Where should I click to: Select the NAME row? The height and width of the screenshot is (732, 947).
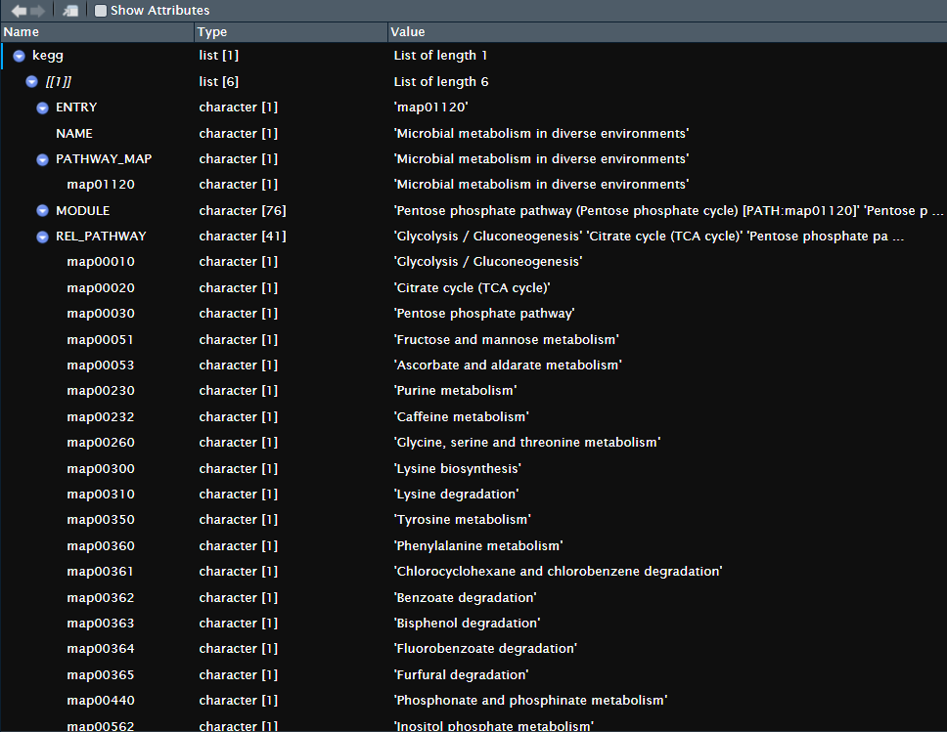click(x=74, y=133)
